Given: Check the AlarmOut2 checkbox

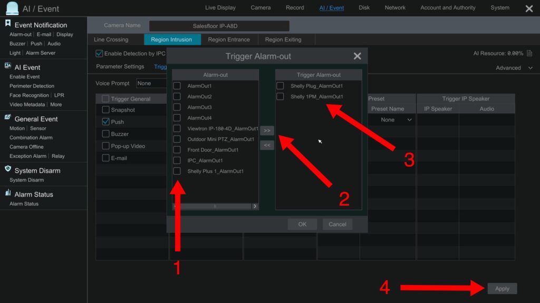Looking at the screenshot, I should [x=177, y=97].
